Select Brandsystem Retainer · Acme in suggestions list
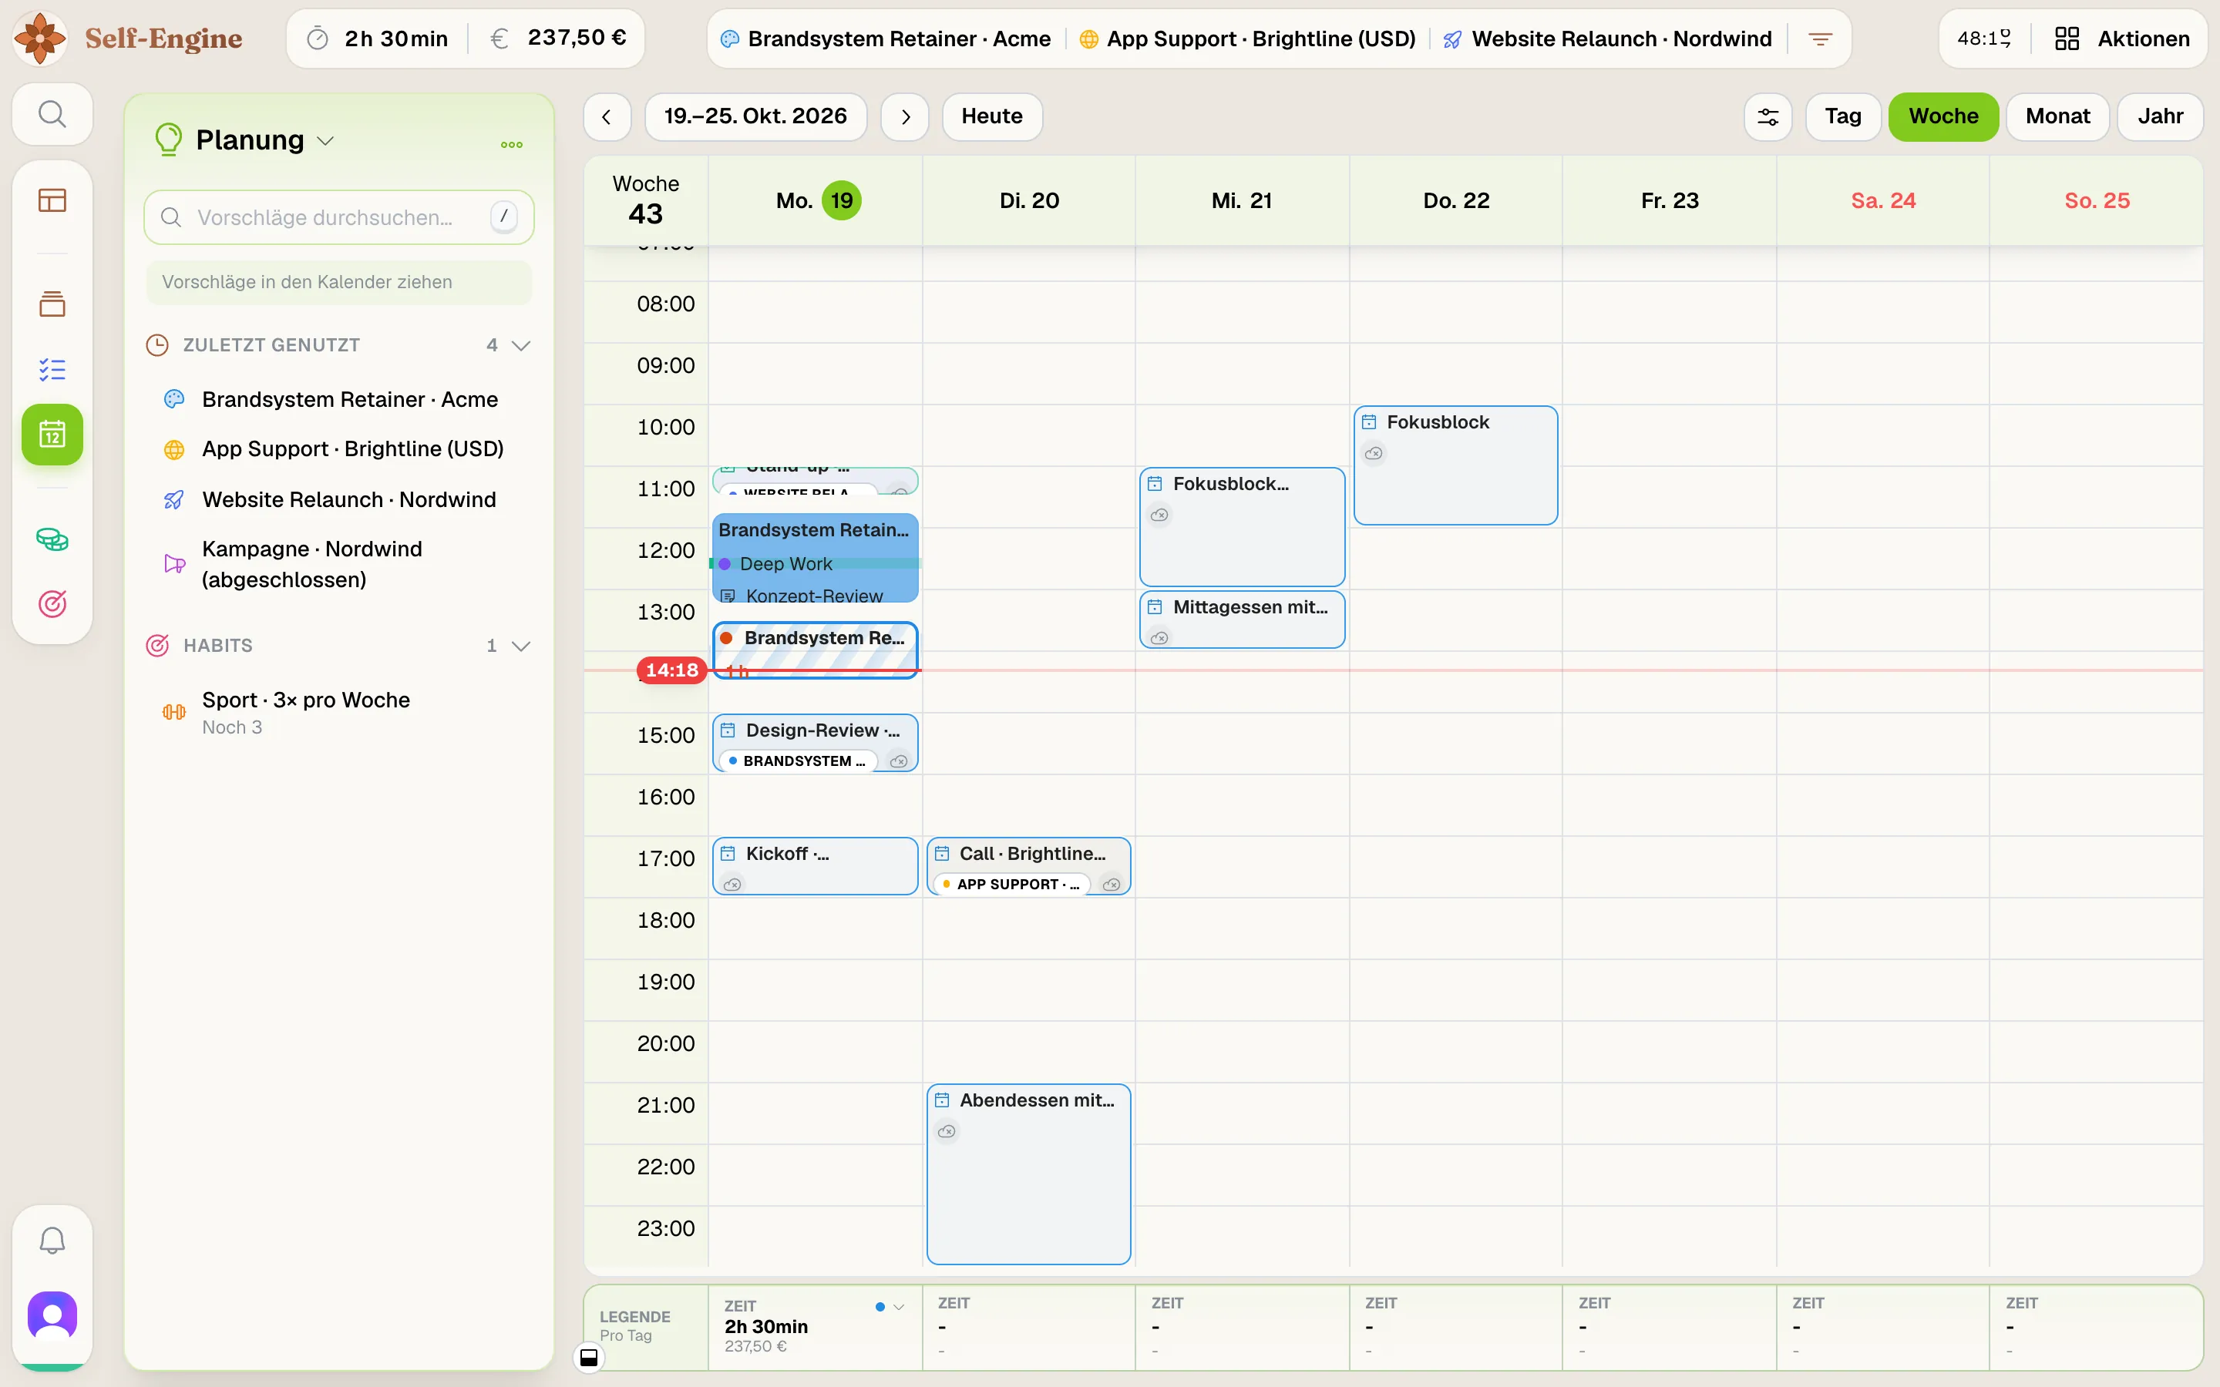This screenshot has width=2220, height=1387. 338,399
